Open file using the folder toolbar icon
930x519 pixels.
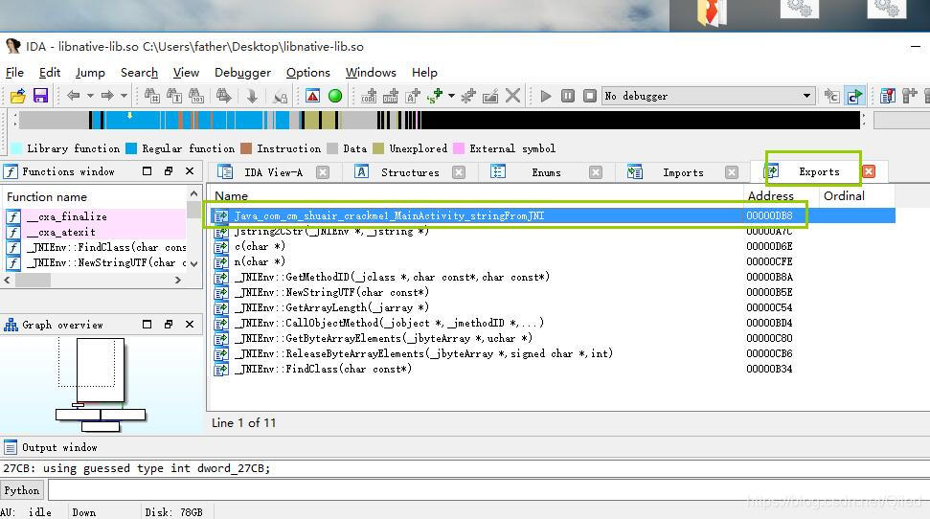(18, 96)
